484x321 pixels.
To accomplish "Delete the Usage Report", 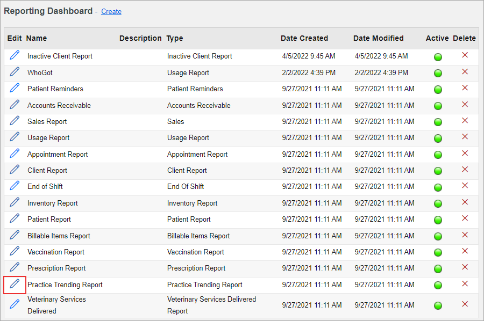I will [x=465, y=137].
